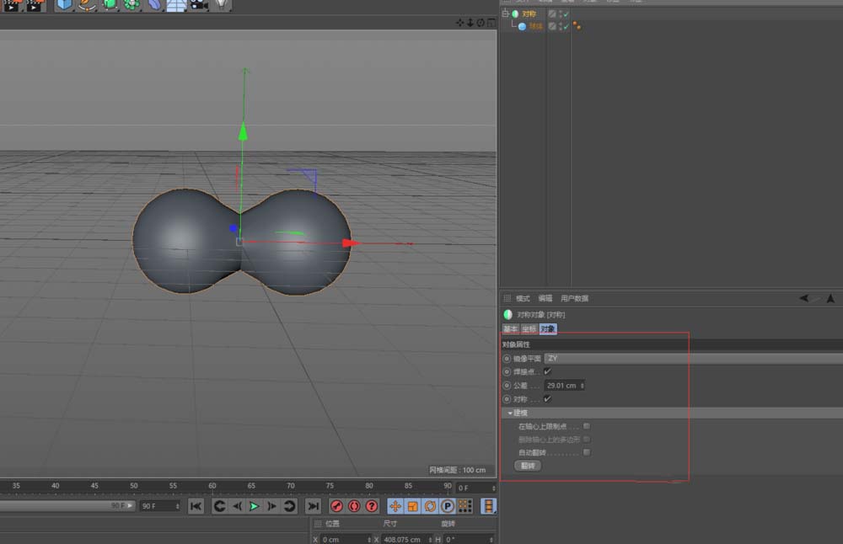
Task: Click the Array/Cluster tool icon
Action: 132,7
